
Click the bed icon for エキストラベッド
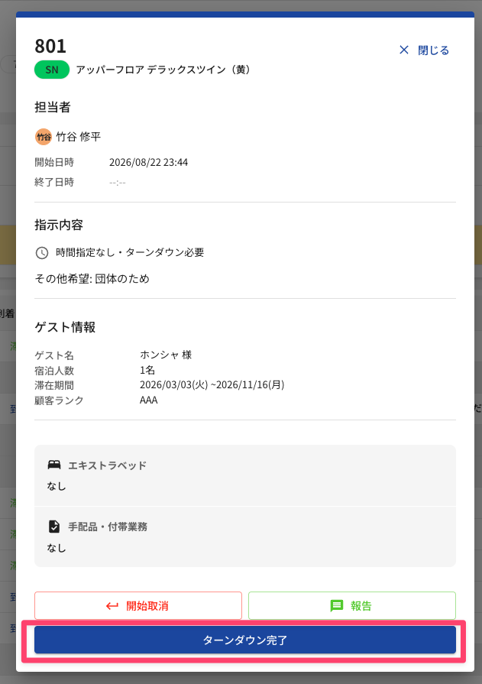(x=54, y=465)
